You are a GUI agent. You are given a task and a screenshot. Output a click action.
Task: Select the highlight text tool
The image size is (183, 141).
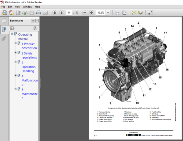[141, 12]
